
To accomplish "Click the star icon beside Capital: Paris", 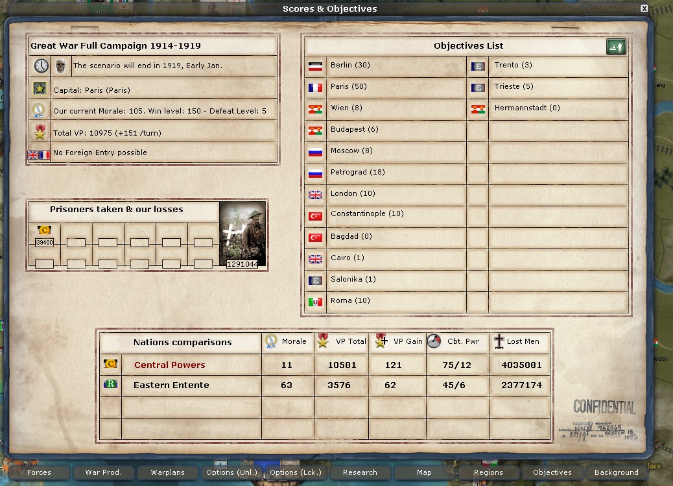I will [x=40, y=89].
